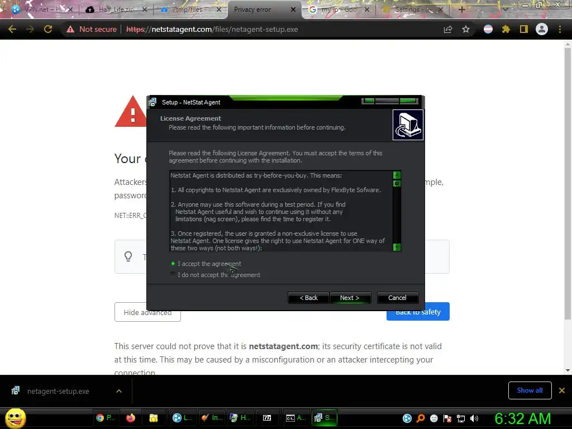Open a new browser tab
The image size is (572, 429).
[461, 9]
